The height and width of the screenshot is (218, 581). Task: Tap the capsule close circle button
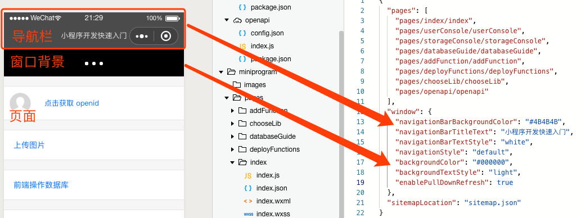pyautogui.click(x=166, y=36)
